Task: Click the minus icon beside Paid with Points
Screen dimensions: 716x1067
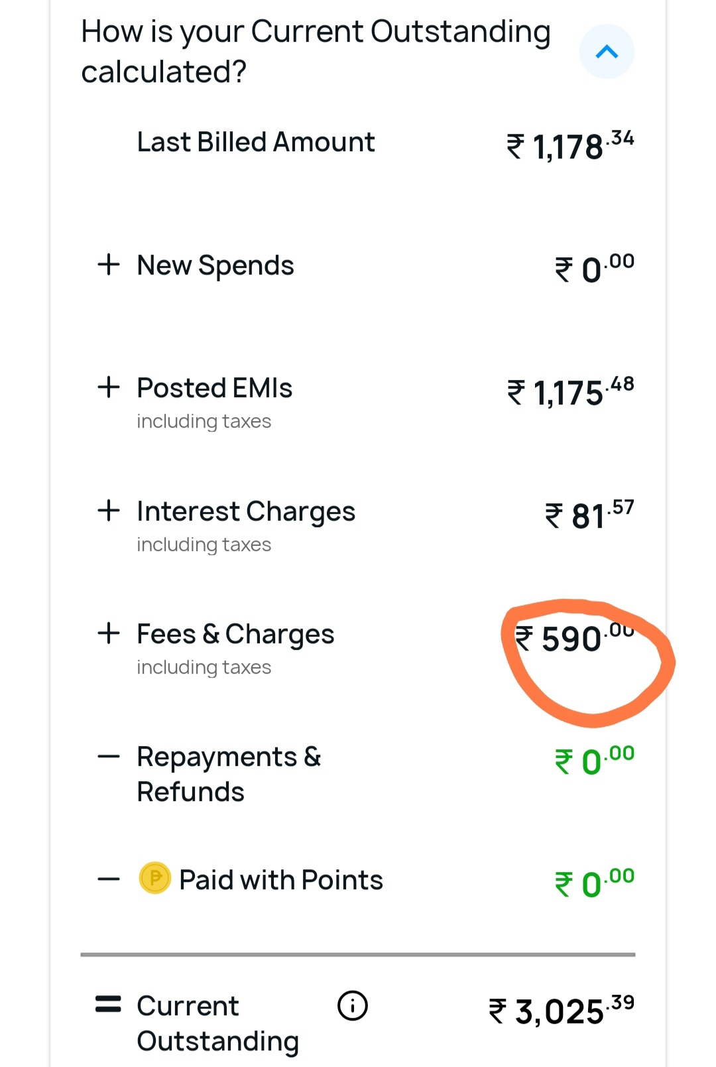Action: click(109, 879)
